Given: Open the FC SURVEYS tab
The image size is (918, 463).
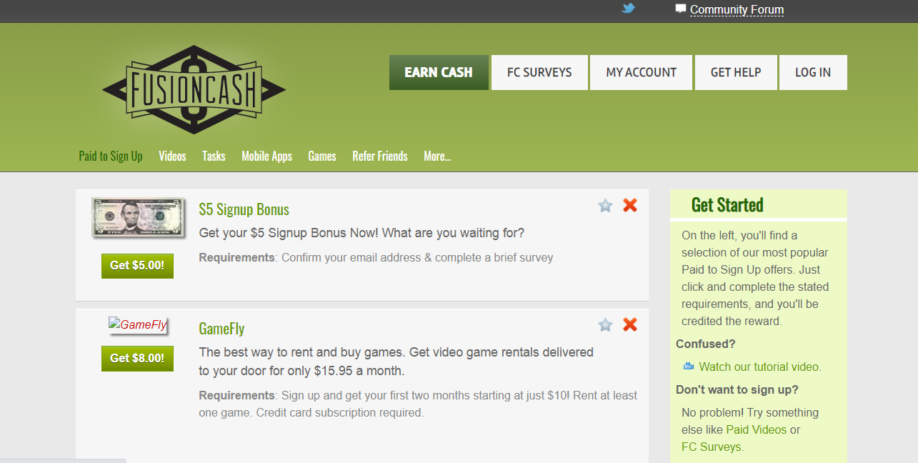Looking at the screenshot, I should [539, 72].
